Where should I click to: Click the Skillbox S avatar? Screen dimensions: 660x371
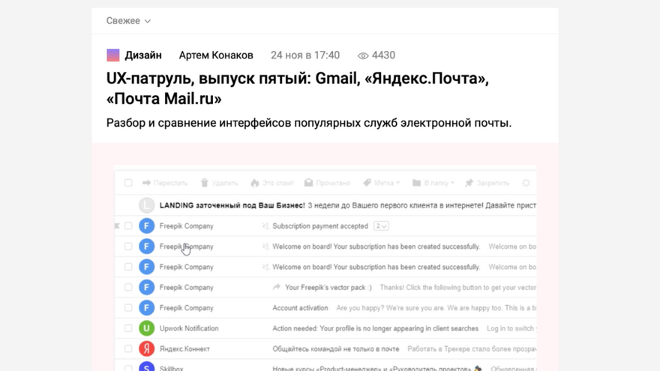tap(146, 367)
